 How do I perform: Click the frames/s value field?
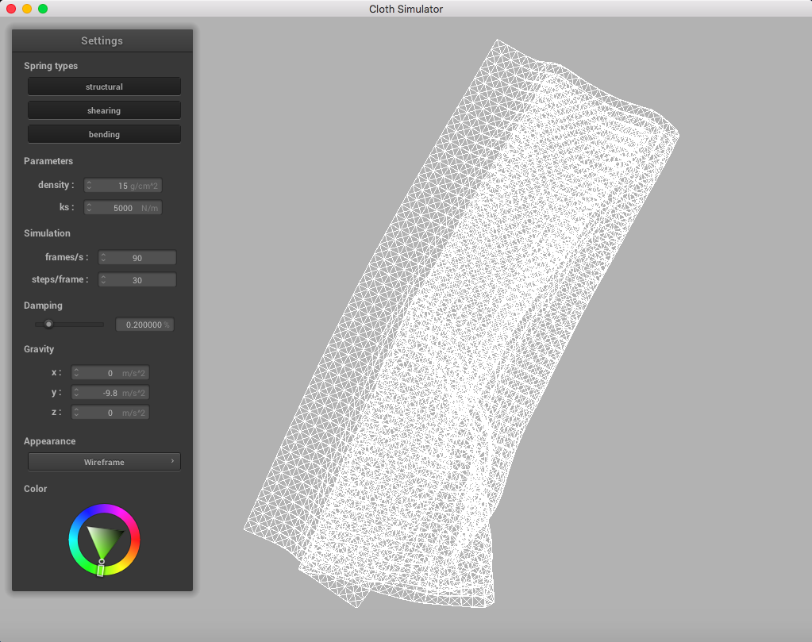(137, 257)
